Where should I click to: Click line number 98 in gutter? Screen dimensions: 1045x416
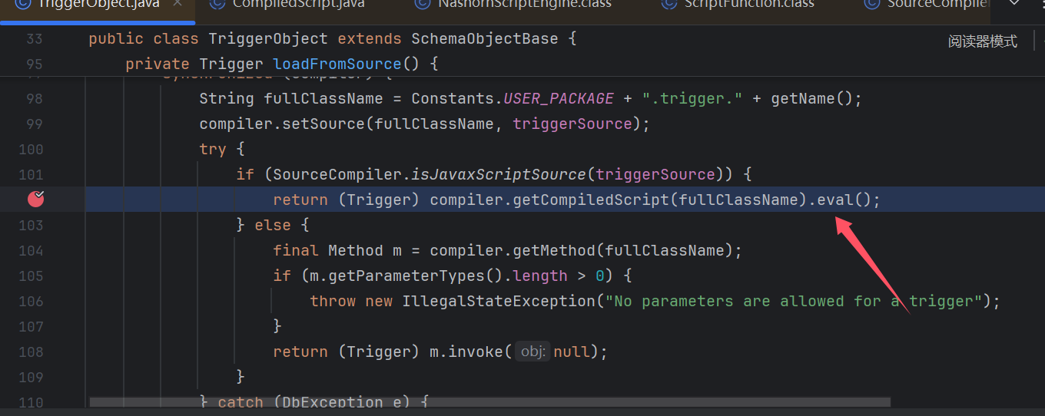34,98
